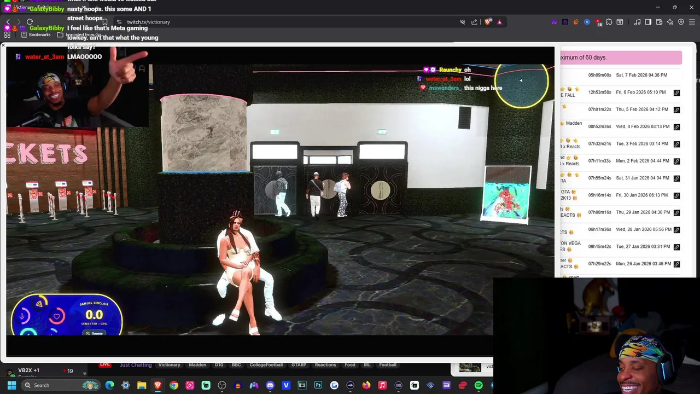This screenshot has width=700, height=394.
Task: Open the Brave Shields lion icon
Action: click(x=488, y=22)
